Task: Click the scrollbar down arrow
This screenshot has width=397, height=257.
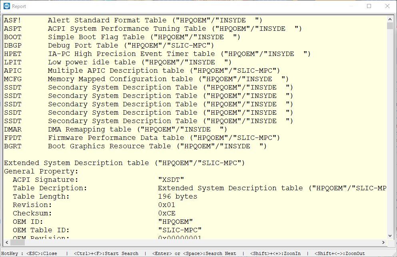Action: tap(390, 236)
